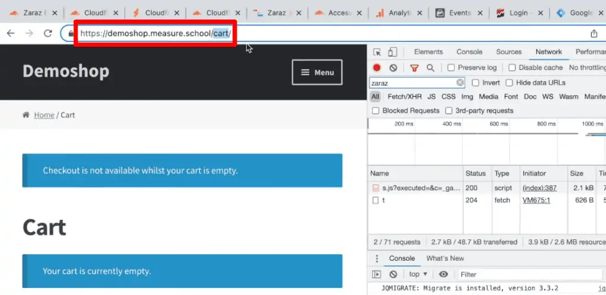This screenshot has width=606, height=295.
Task: Show the console sidebar
Action: tap(376, 274)
